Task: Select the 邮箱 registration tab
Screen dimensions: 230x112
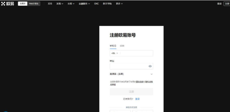Action: 122,46
